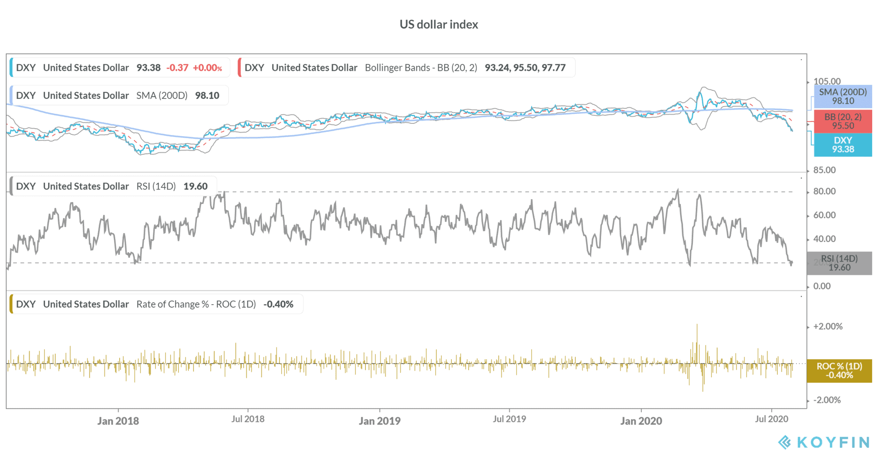Click the Jul 2018 date label
This screenshot has height=454, width=878.
248,419
